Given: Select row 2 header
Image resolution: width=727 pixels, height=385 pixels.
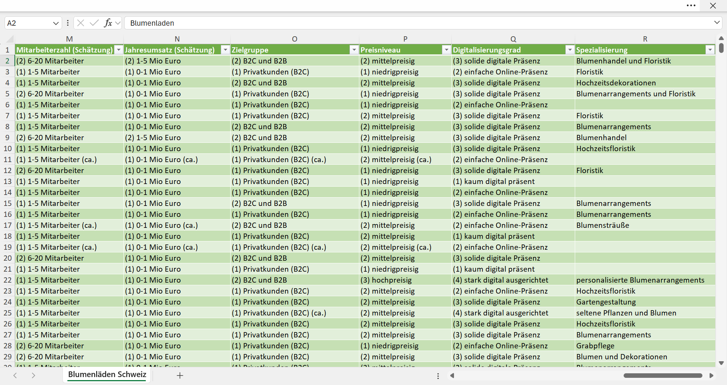Looking at the screenshot, I should point(7,61).
